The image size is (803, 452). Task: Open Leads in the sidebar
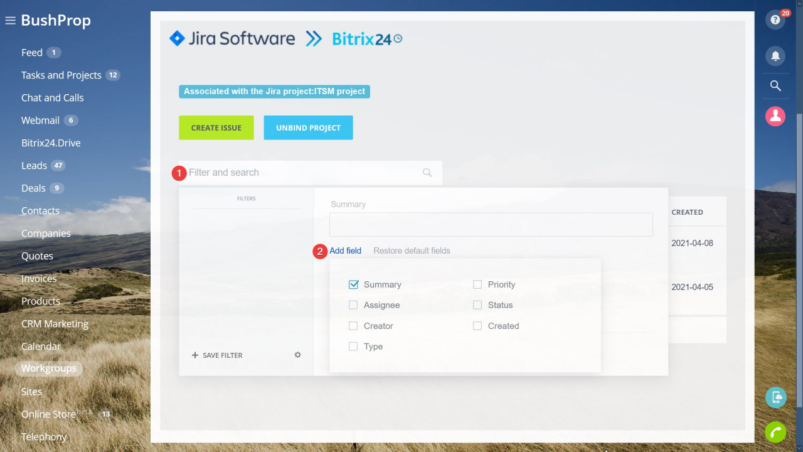34,166
